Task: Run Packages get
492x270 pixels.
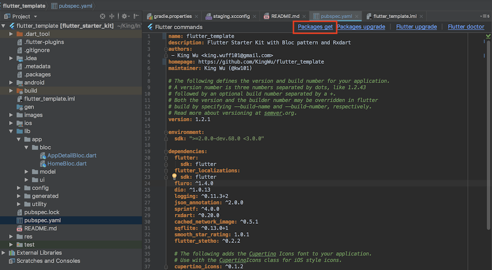Action: tap(315, 27)
